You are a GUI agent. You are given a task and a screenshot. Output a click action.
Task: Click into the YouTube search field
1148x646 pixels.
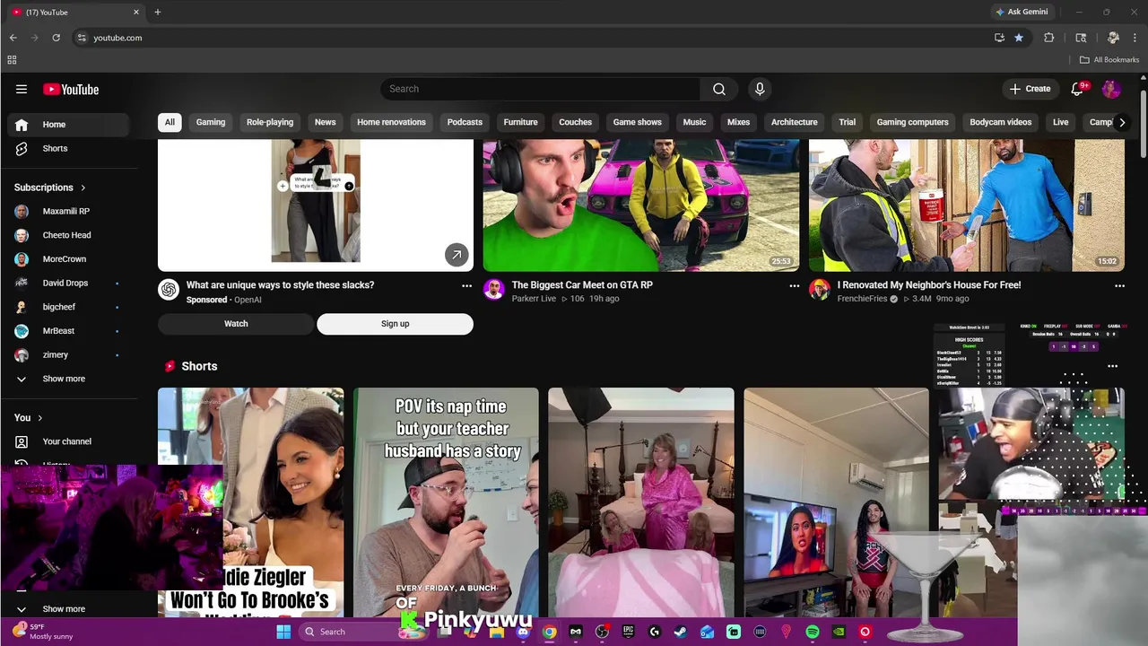[x=540, y=89]
